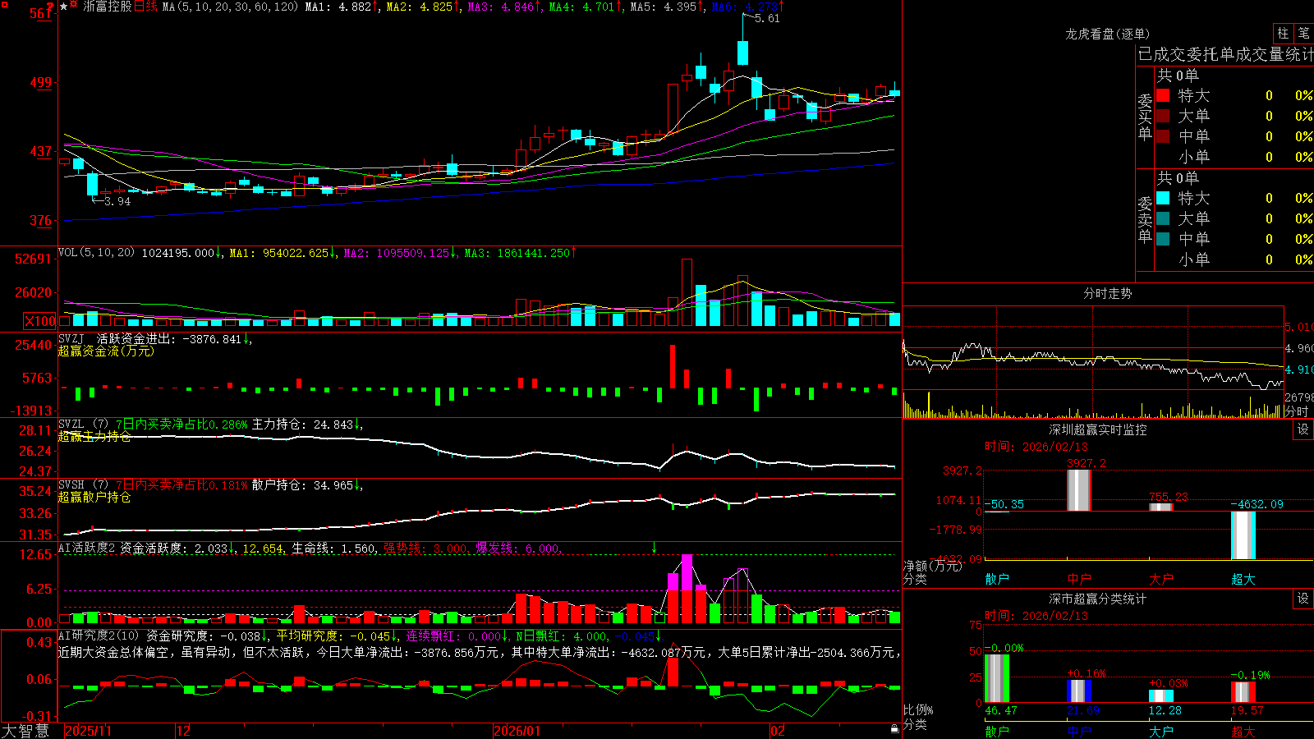
Task: Click the 12.28 percentage under the cyan bar
Action: click(1165, 710)
